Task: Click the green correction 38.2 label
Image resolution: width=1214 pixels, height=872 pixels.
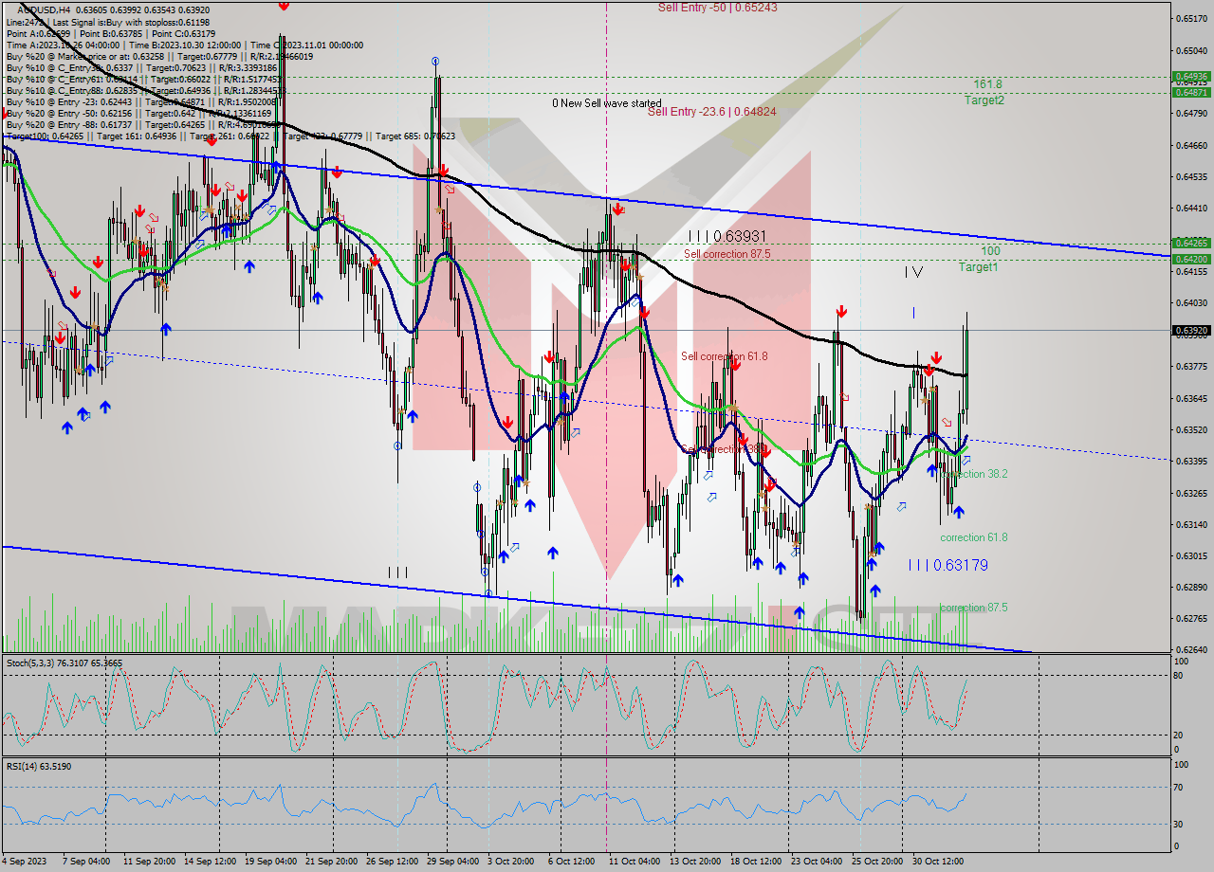Action: click(974, 474)
